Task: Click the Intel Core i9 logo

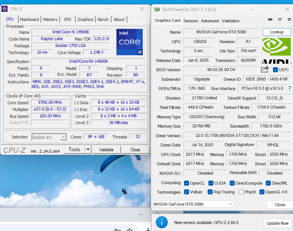Action: coord(129,42)
